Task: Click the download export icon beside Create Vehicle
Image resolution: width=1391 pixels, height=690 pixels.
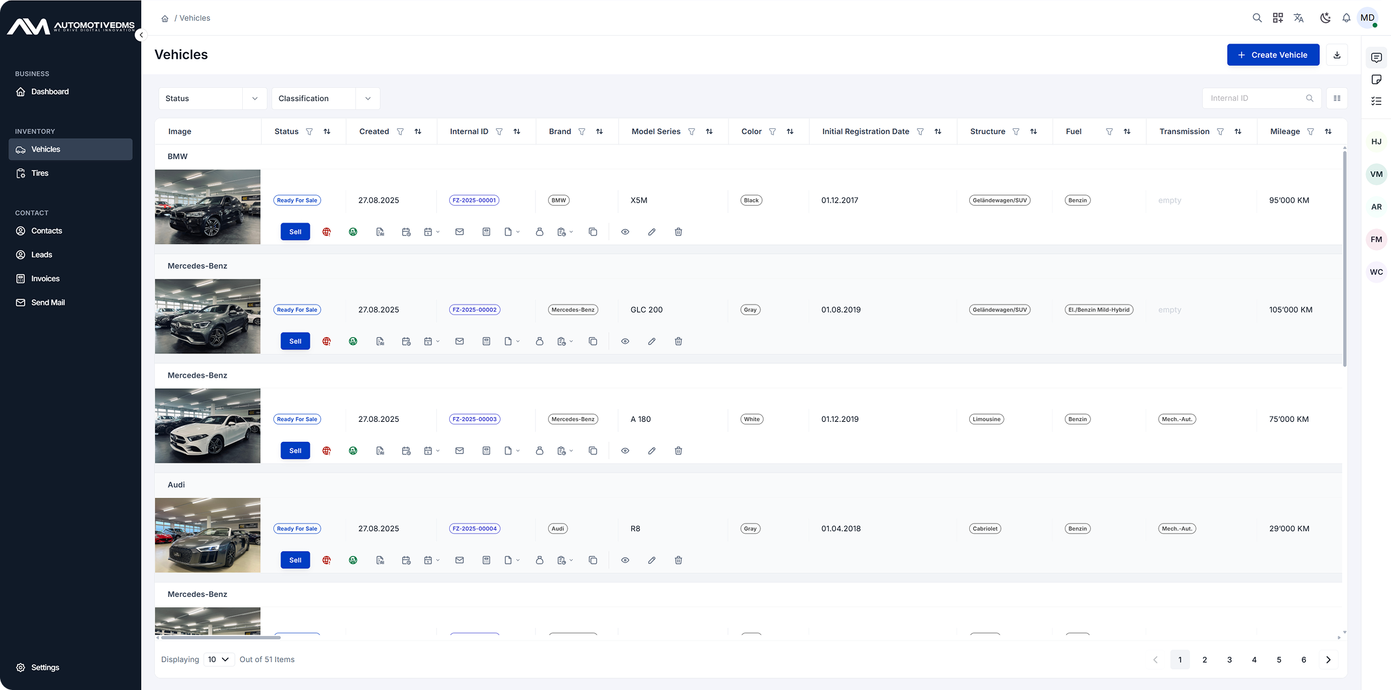Action: [x=1337, y=55]
